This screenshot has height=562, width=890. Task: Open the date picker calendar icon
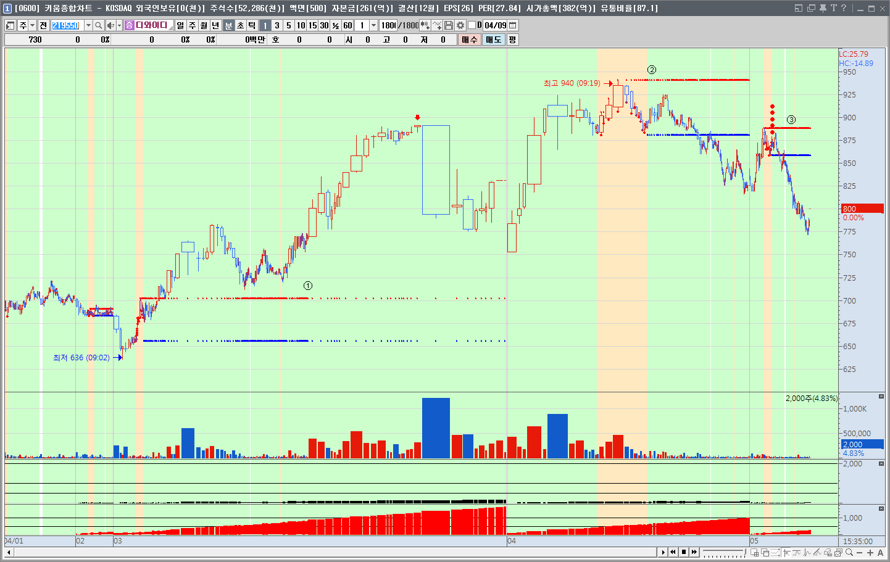pos(513,25)
